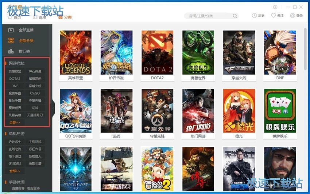The image size is (310, 194).
Task: Open the 历史 history clock icon
Action: coord(254,16)
